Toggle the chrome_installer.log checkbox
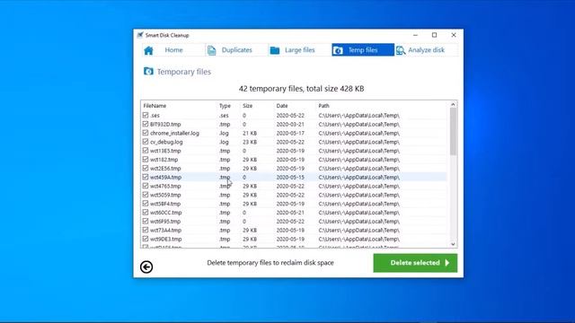575x323 pixels. click(146, 133)
